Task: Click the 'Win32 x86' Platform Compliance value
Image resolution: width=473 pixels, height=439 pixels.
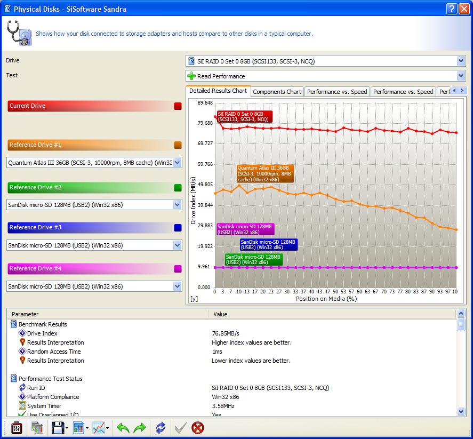Action: point(226,397)
